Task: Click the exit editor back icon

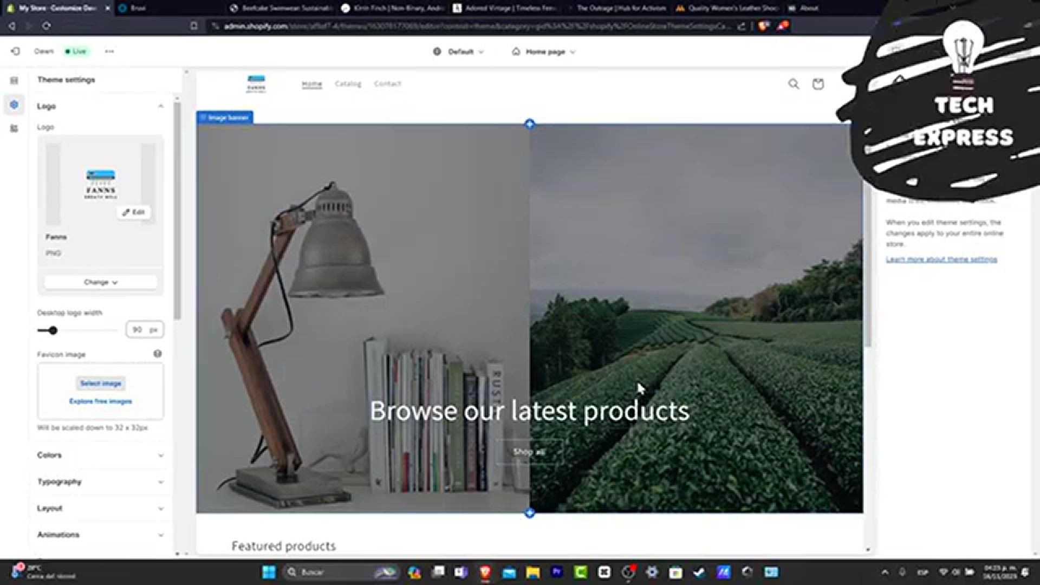Action: click(x=15, y=51)
